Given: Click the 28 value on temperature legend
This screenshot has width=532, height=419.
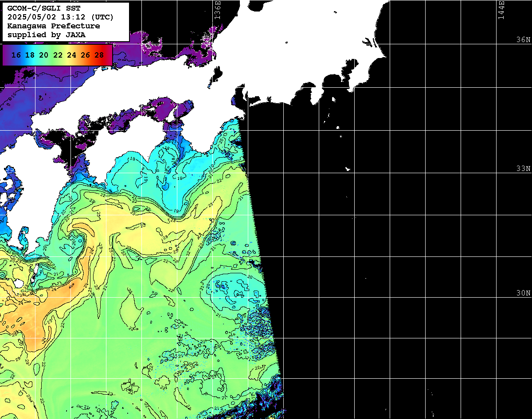Looking at the screenshot, I should point(99,55).
